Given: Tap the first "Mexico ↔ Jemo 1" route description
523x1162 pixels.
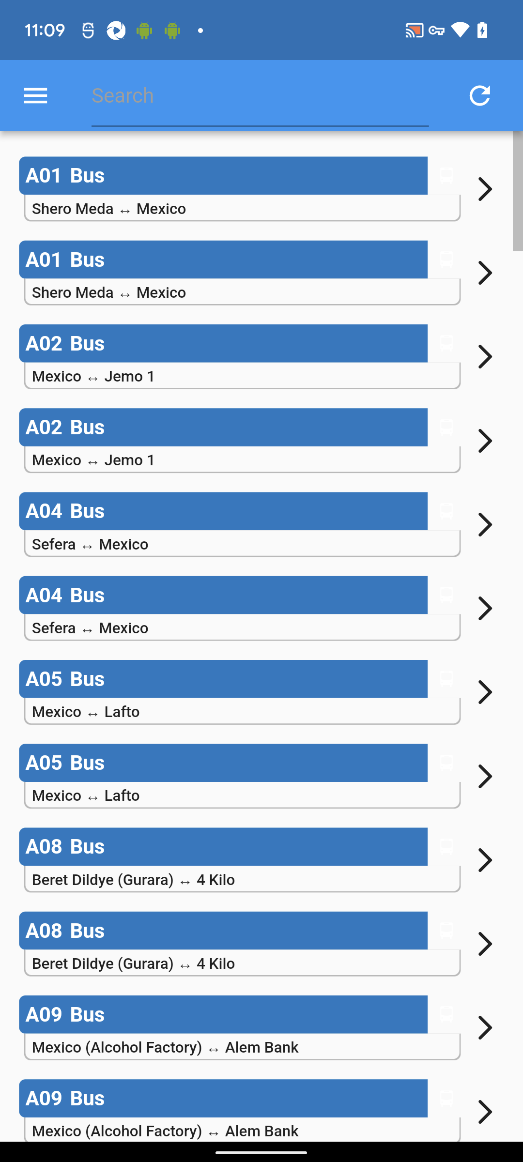Looking at the screenshot, I should tap(242, 376).
